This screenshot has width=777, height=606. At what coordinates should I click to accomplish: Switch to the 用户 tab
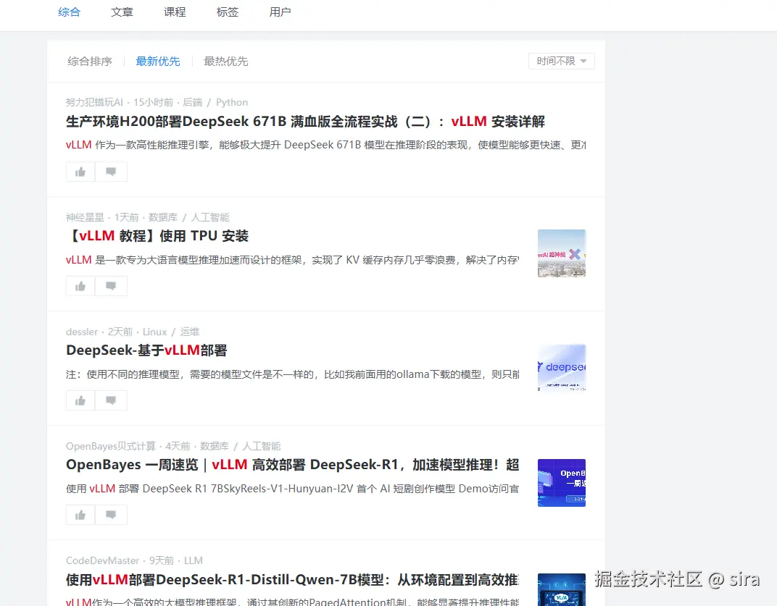coord(280,12)
